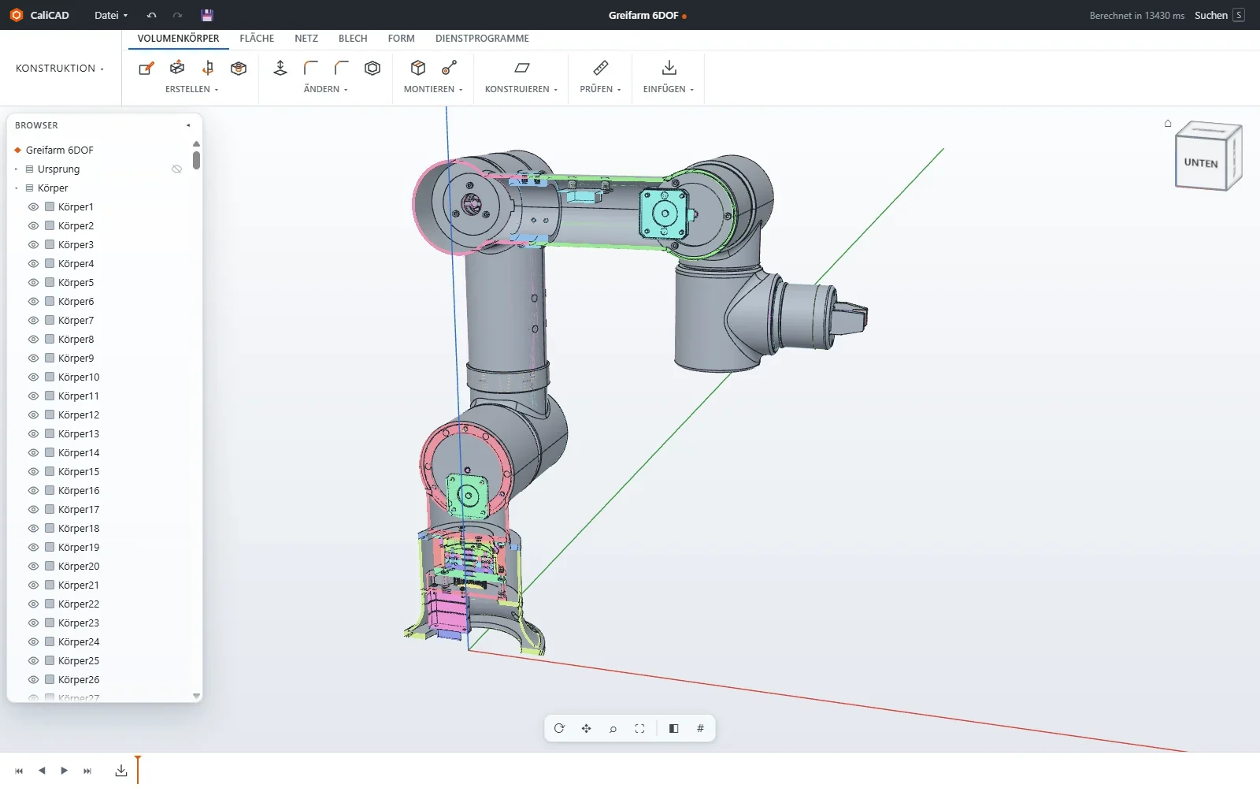
Task: Click the undo arrow
Action: click(151, 15)
